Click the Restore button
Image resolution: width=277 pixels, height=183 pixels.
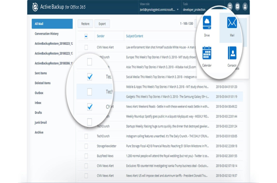pyautogui.click(x=85, y=24)
